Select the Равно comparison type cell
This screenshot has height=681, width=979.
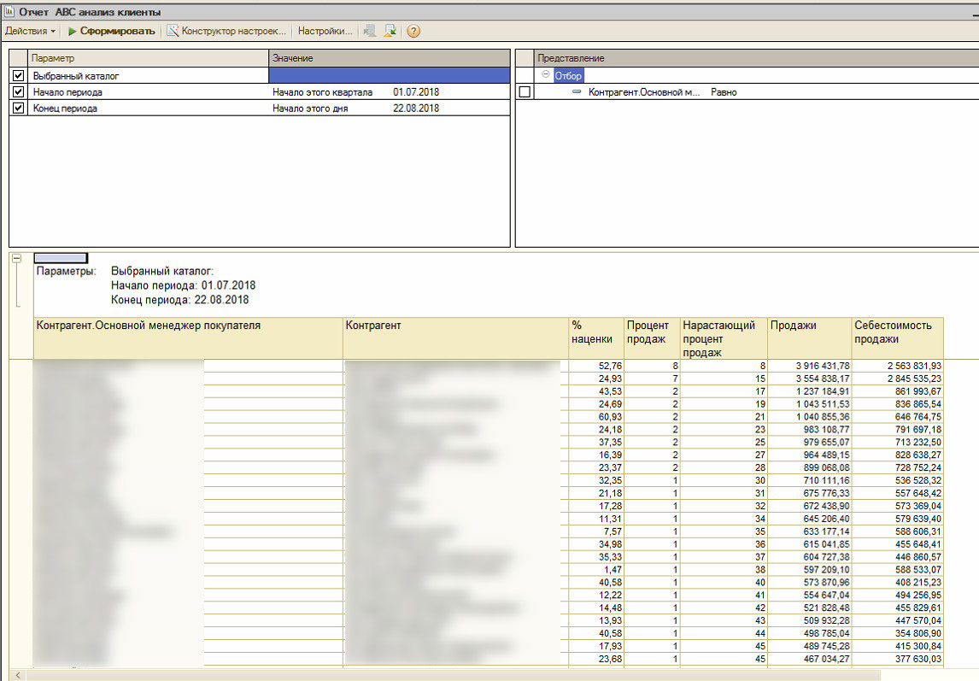coord(724,92)
